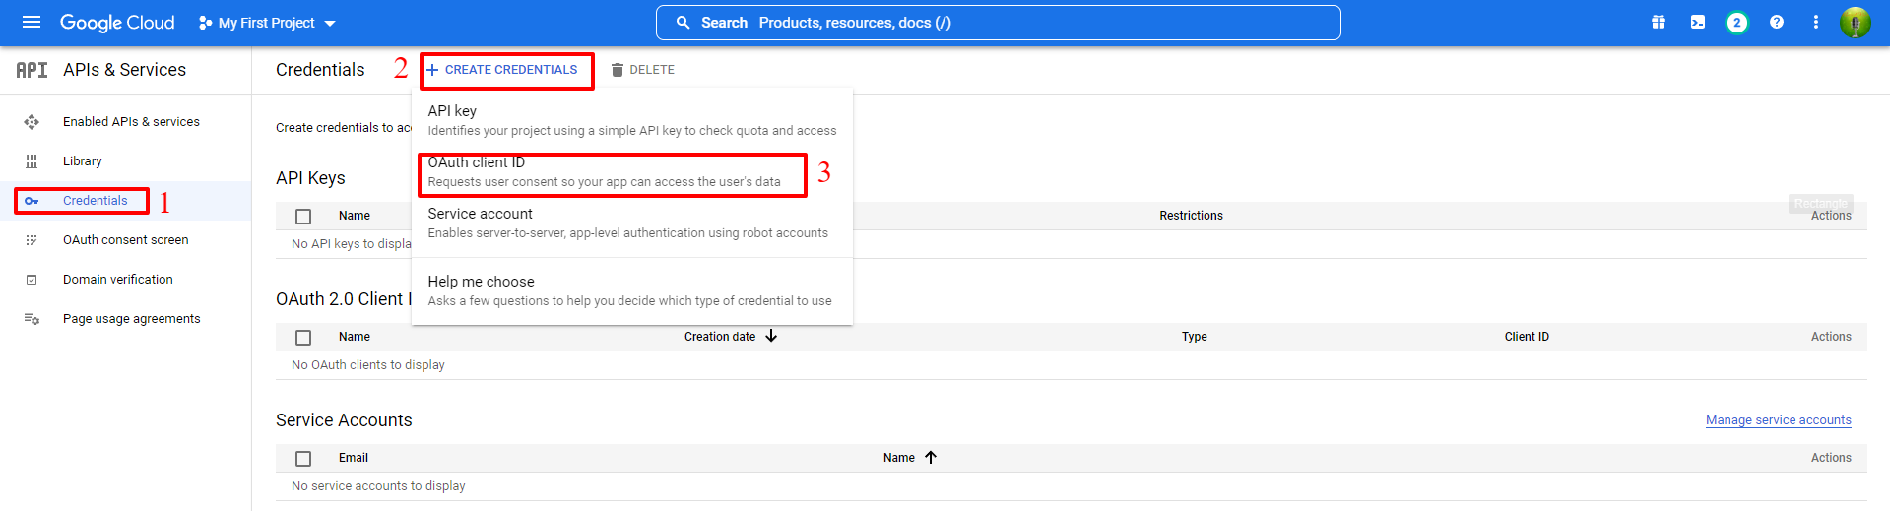
Task: Tick the OAuth 2.0 Client select-all checkbox
Action: pos(303,338)
